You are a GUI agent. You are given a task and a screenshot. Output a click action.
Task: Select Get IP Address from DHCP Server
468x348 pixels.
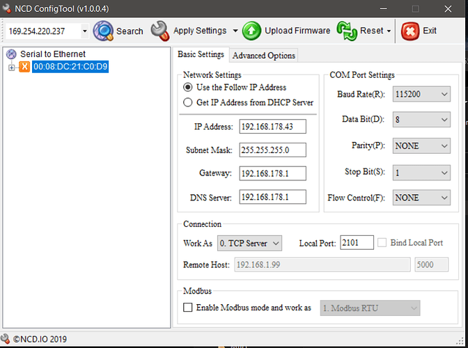click(188, 102)
